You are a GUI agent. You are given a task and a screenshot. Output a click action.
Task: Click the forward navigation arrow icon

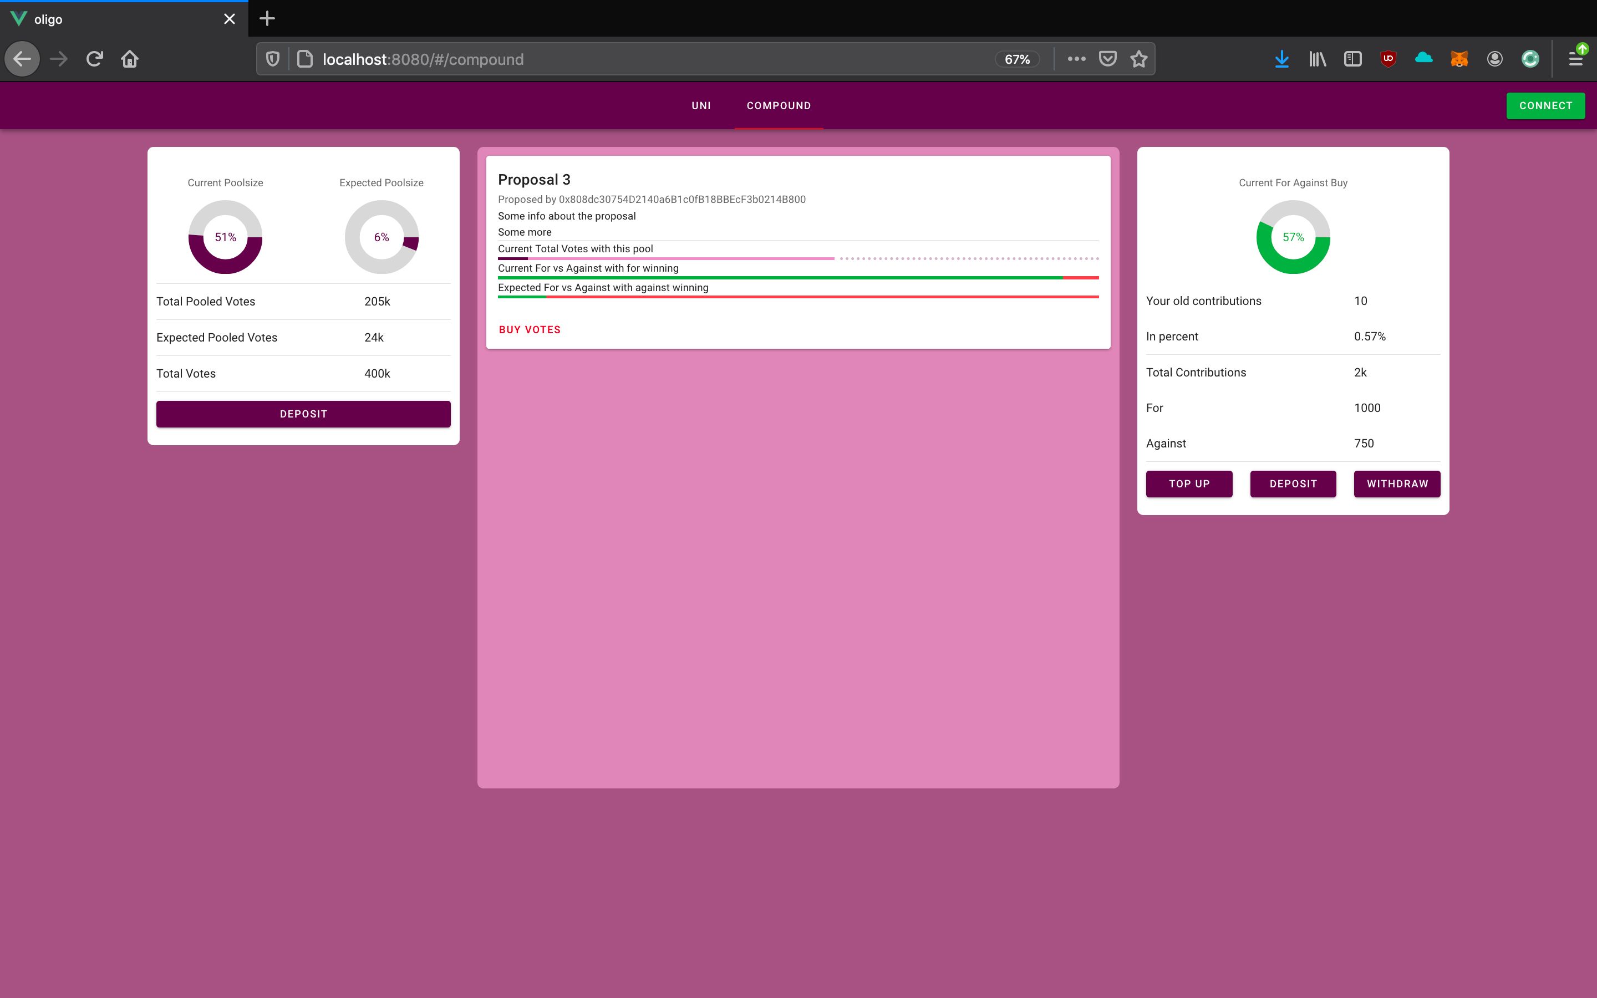coord(58,59)
